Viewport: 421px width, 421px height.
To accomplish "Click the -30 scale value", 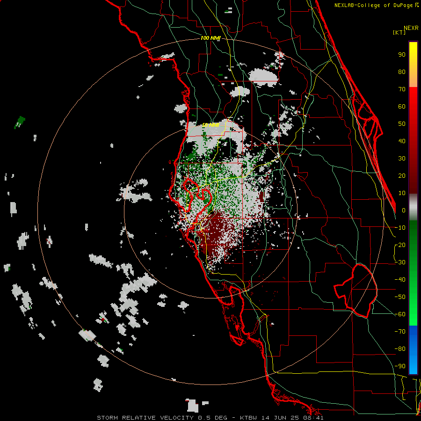I will click(400, 262).
